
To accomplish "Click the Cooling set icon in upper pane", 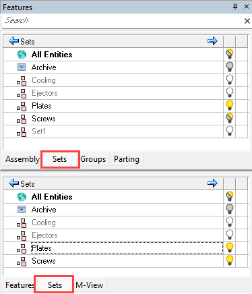I will point(22,80).
